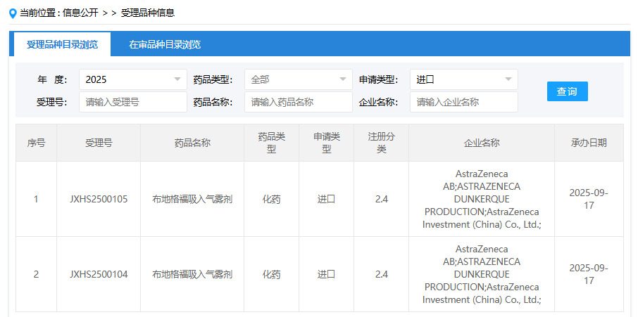Click the 企业名称 column header
The height and width of the screenshot is (317, 638).
(481, 143)
